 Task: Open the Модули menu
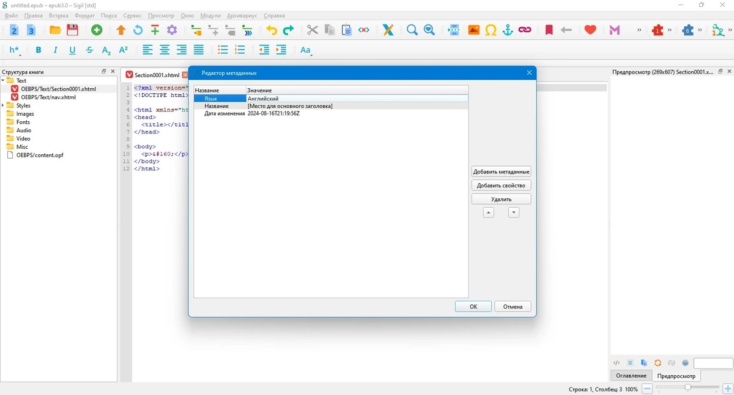pos(210,15)
